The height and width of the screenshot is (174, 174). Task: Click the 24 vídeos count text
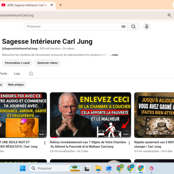68,49
